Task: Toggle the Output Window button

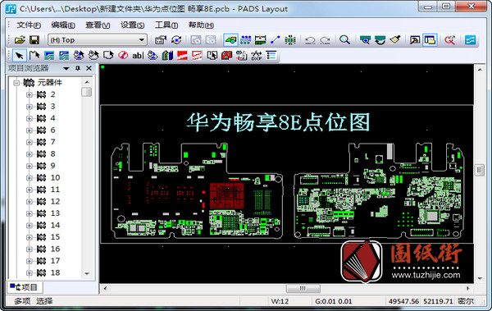Action: tap(415, 40)
